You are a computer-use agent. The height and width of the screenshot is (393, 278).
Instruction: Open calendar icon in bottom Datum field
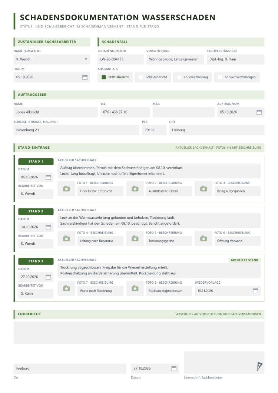(174, 369)
